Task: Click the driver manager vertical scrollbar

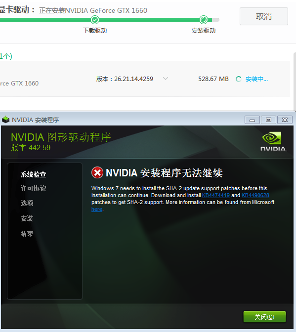Action: pos(295,82)
